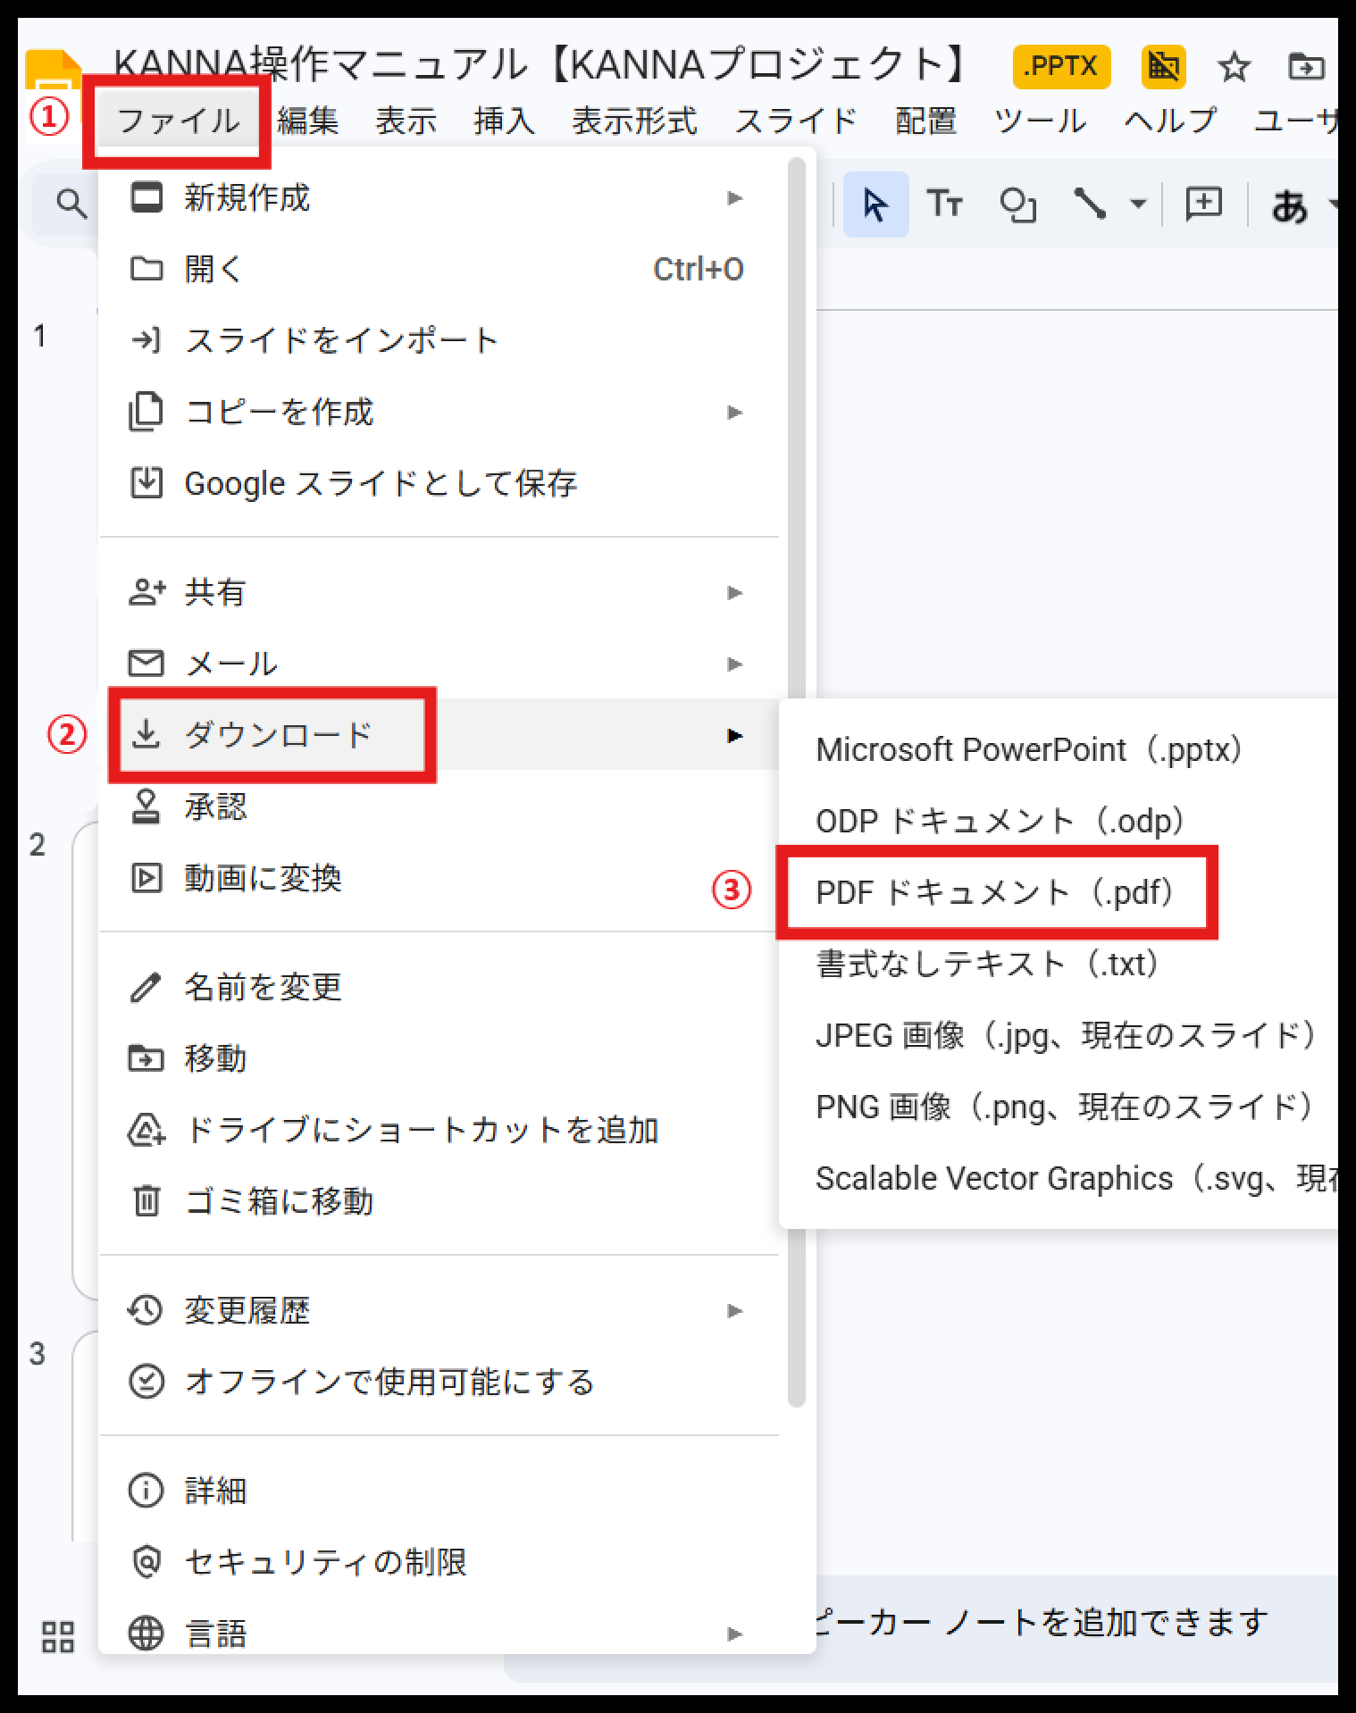This screenshot has width=1356, height=1713.
Task: Expand the 新規作成 submenu
Action: coord(439,197)
